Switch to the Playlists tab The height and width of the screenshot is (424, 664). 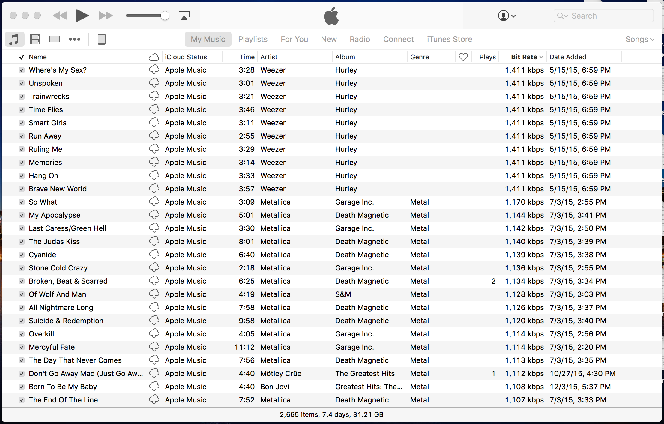click(253, 39)
